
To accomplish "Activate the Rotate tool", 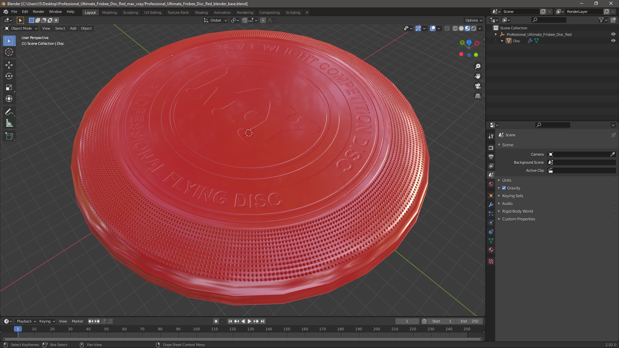I will click(x=9, y=76).
